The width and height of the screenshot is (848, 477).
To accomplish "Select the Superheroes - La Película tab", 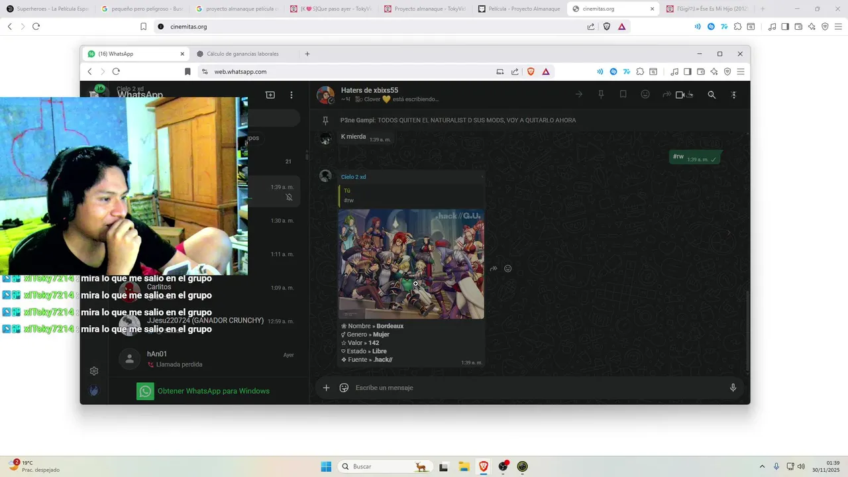I will click(x=47, y=9).
